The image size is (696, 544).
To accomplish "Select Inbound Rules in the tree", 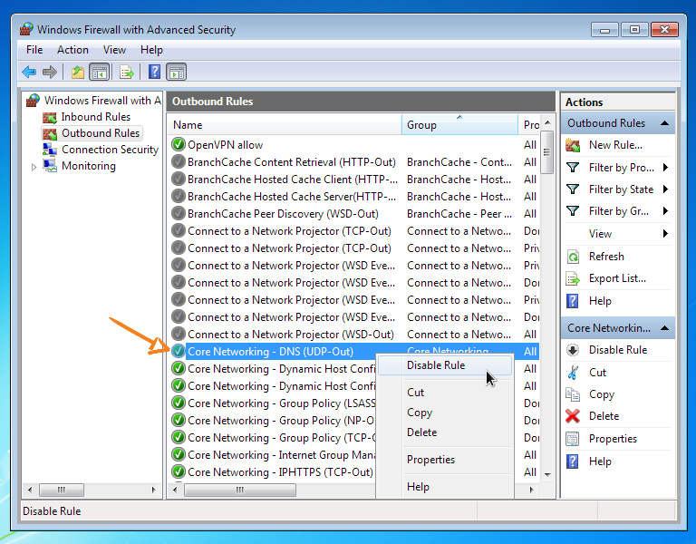I will coord(95,117).
